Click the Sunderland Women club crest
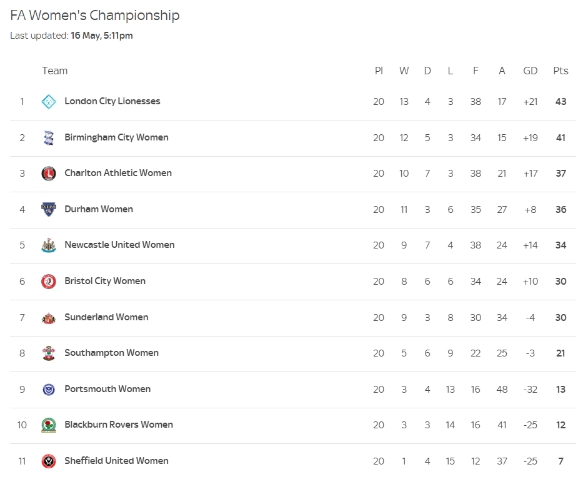This screenshot has height=477, width=588. coord(49,318)
